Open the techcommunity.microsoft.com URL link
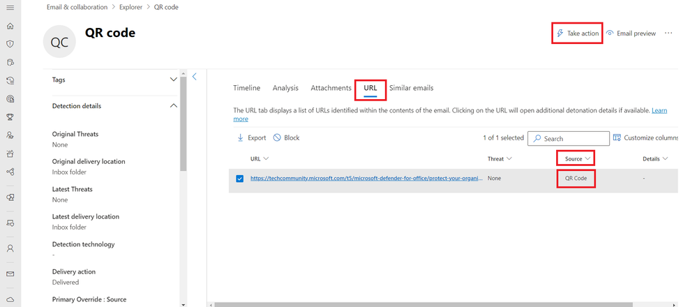 pyautogui.click(x=367, y=178)
